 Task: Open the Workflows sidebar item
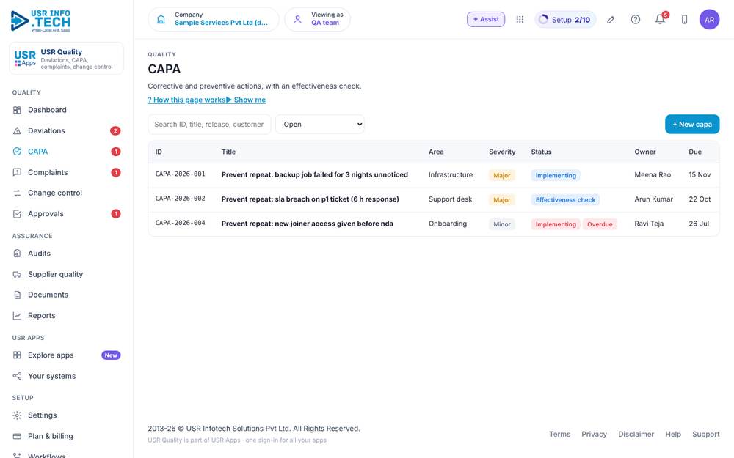[x=67, y=455]
